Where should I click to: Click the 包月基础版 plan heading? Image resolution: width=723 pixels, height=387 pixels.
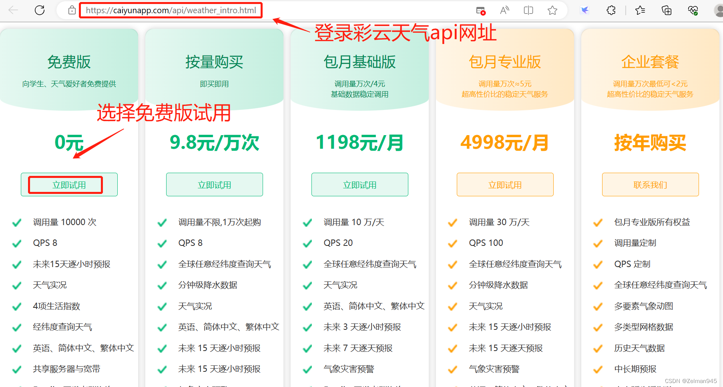[x=360, y=62]
